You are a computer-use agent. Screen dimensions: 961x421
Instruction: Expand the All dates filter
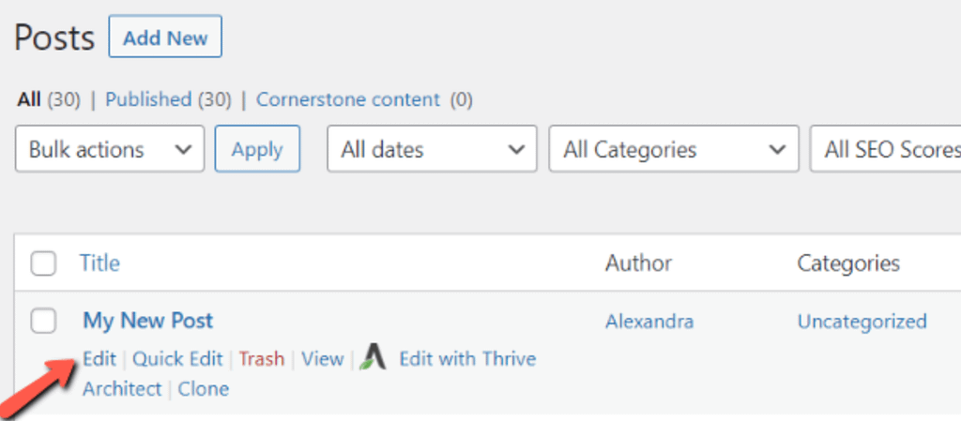[432, 149]
